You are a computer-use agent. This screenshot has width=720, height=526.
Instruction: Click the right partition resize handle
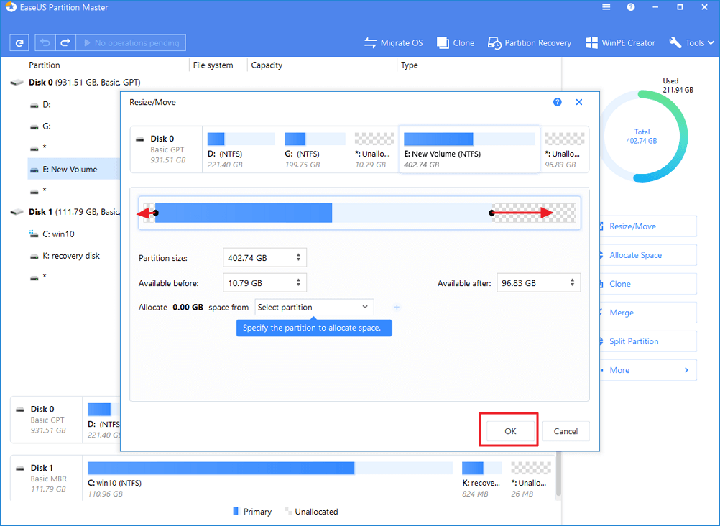coord(492,213)
